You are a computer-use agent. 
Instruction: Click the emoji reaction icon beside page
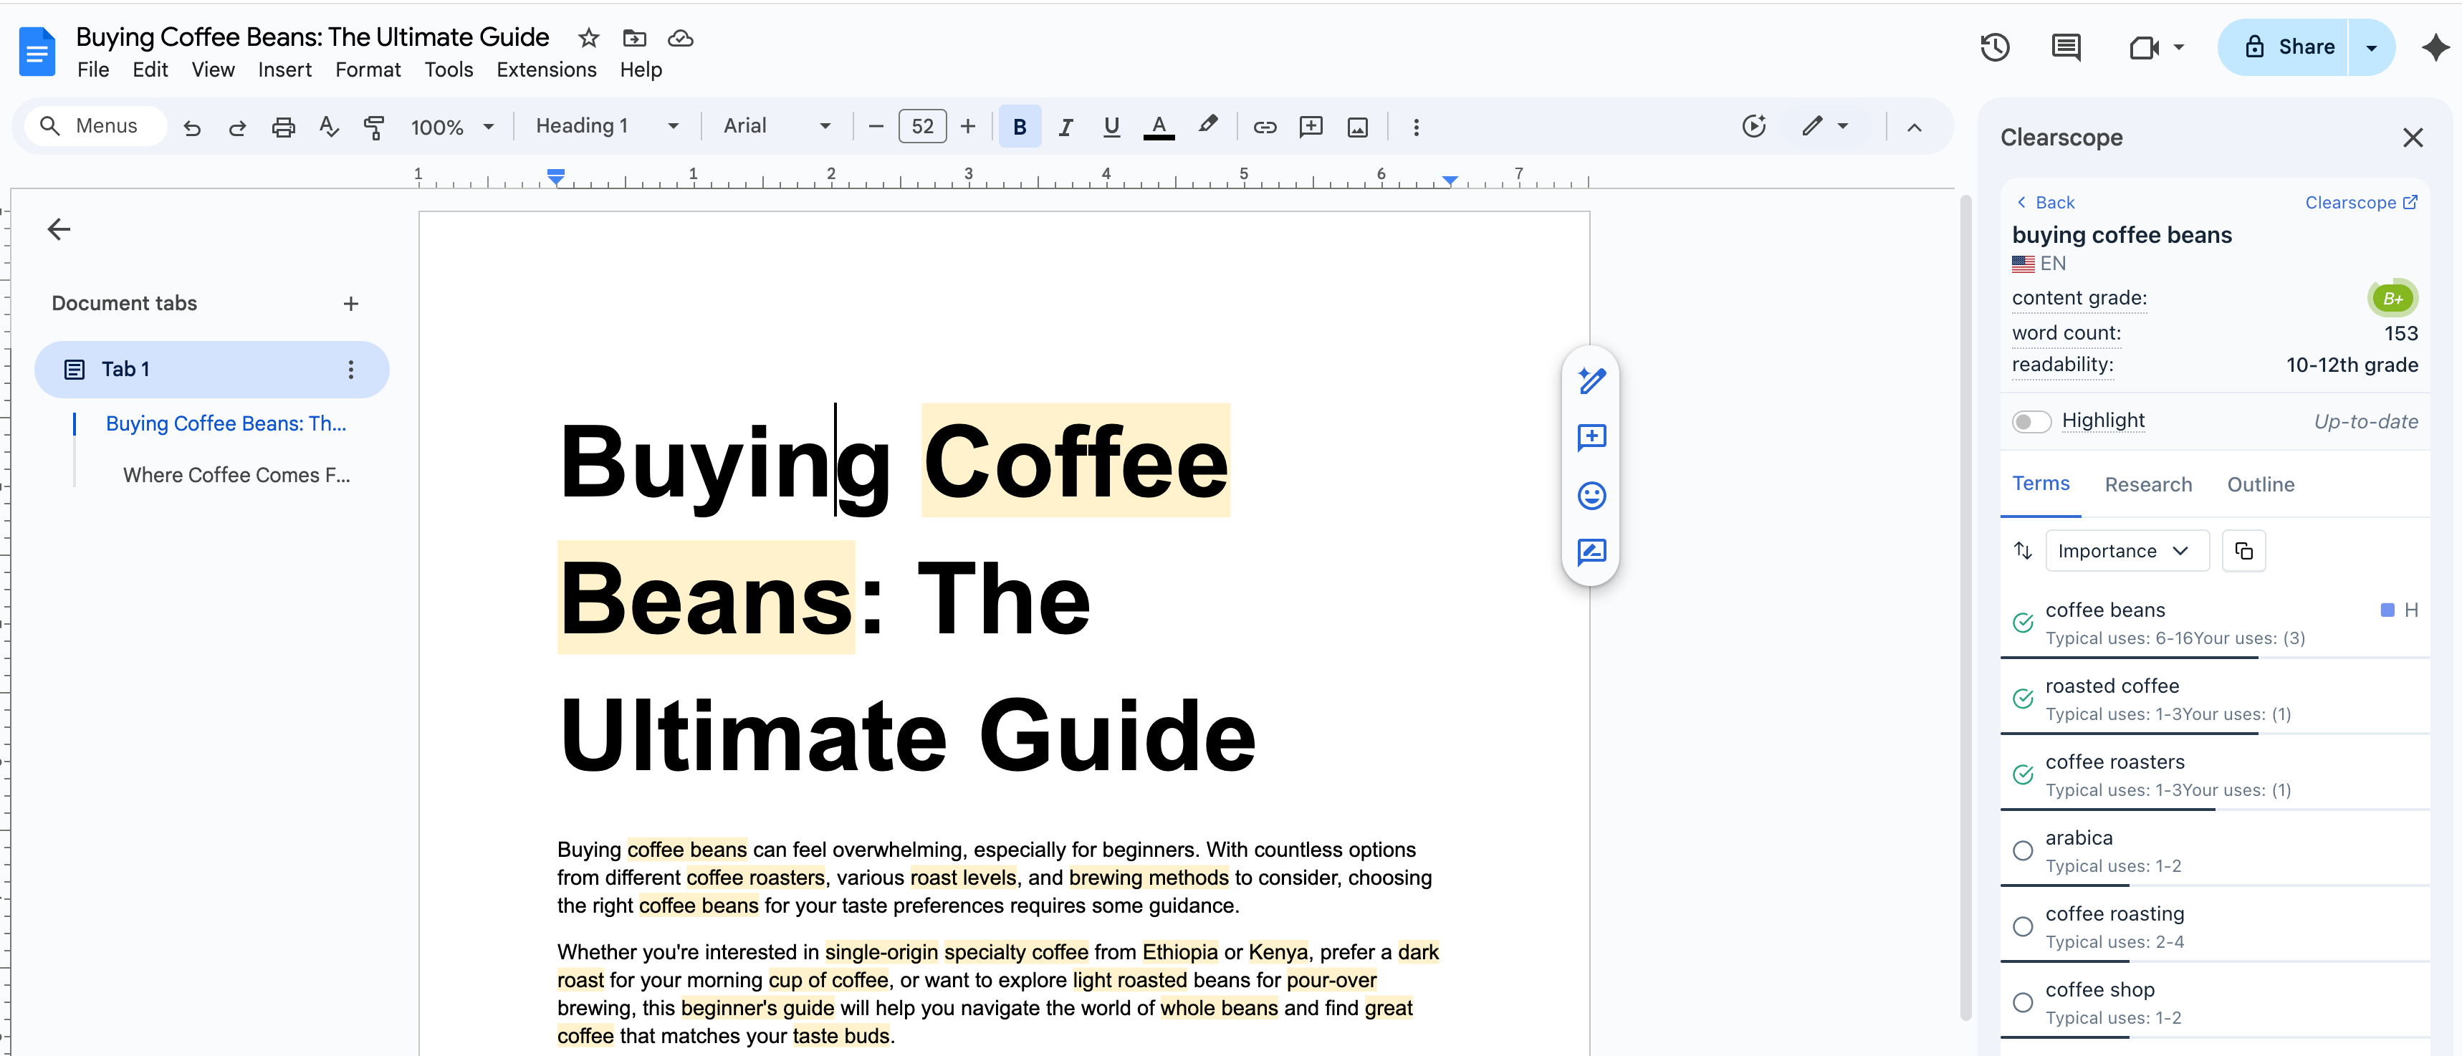coord(1591,495)
